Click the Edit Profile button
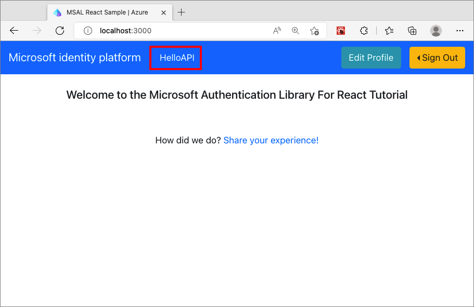Image resolution: width=474 pixels, height=307 pixels. pyautogui.click(x=371, y=58)
